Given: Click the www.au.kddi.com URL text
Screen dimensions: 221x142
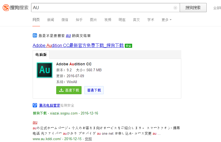Looking at the screenshot, I should pos(47,139).
